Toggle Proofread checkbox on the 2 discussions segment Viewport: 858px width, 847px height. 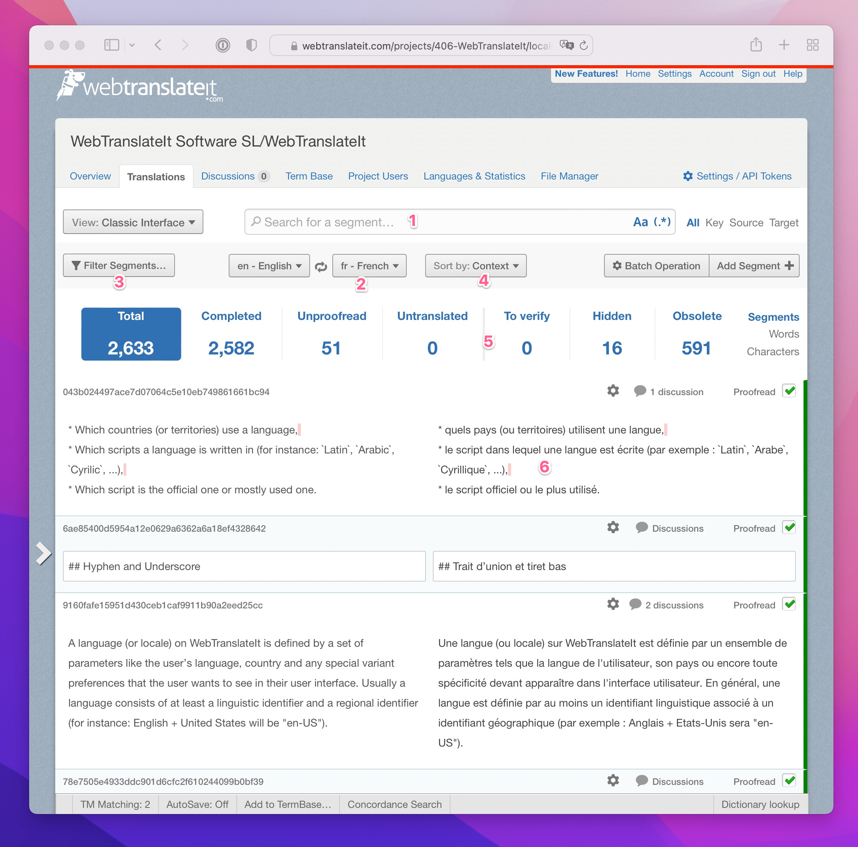click(789, 604)
